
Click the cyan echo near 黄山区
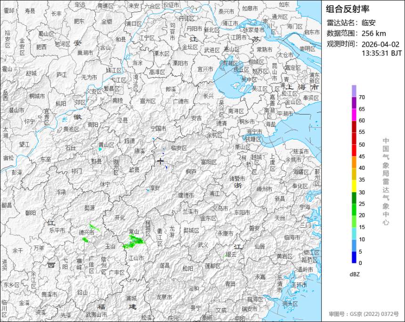pyautogui.click(x=100, y=149)
